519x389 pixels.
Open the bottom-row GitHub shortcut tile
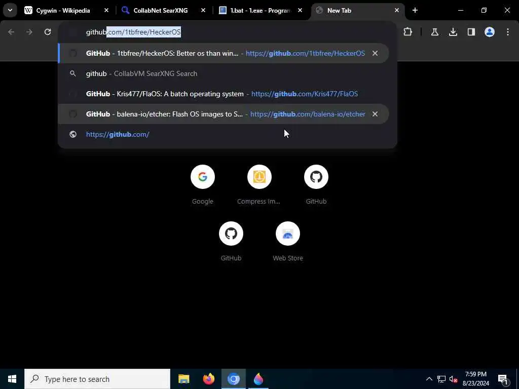point(231,242)
